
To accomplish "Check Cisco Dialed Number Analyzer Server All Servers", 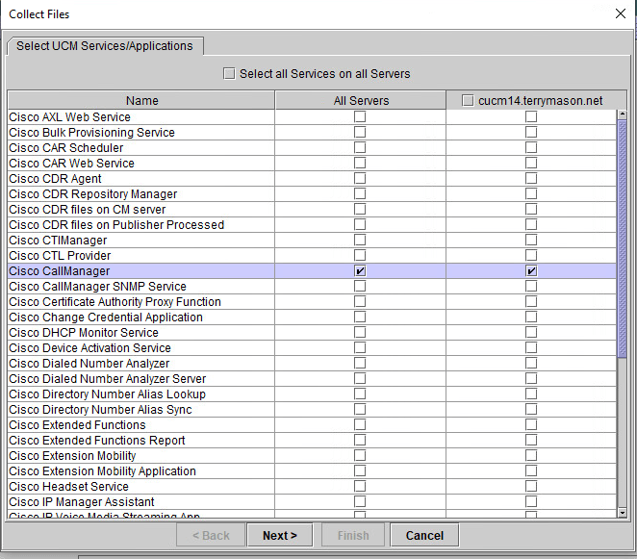I will point(360,379).
